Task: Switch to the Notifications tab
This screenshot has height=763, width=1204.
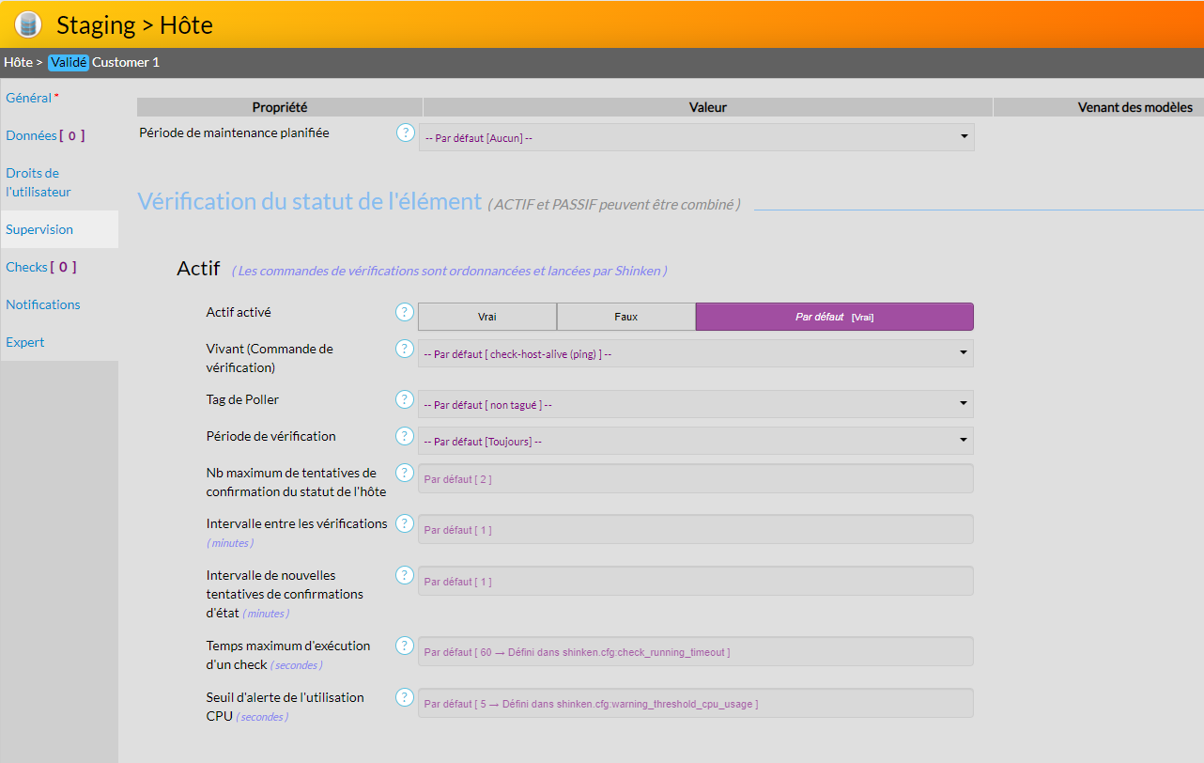Action: click(43, 304)
